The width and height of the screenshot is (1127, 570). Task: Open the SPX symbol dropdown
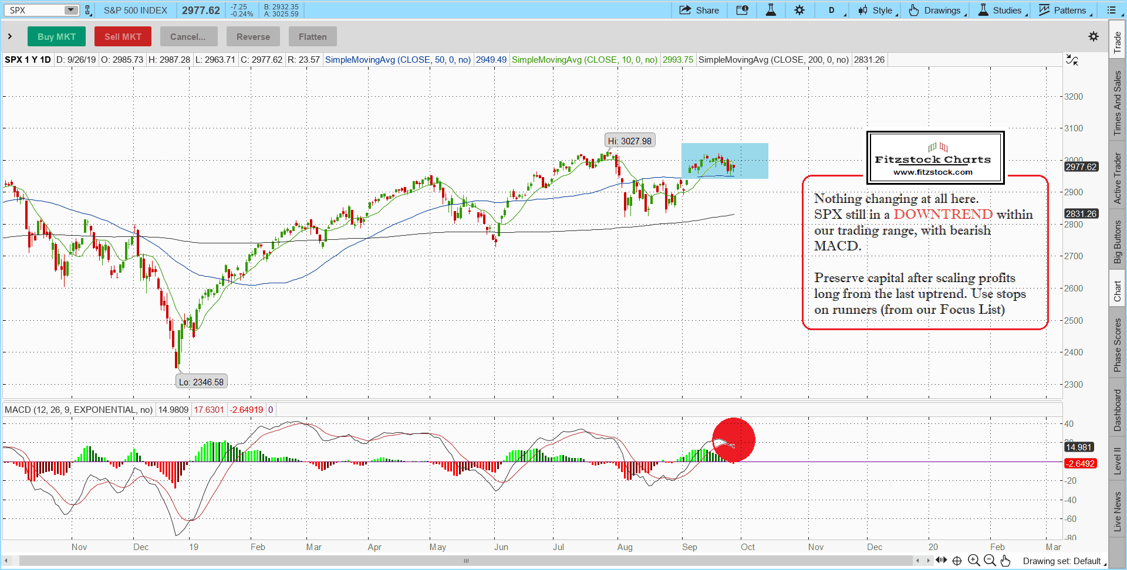pos(70,11)
